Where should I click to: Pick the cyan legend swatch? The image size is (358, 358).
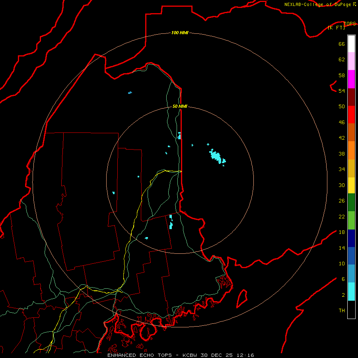(x=351, y=292)
